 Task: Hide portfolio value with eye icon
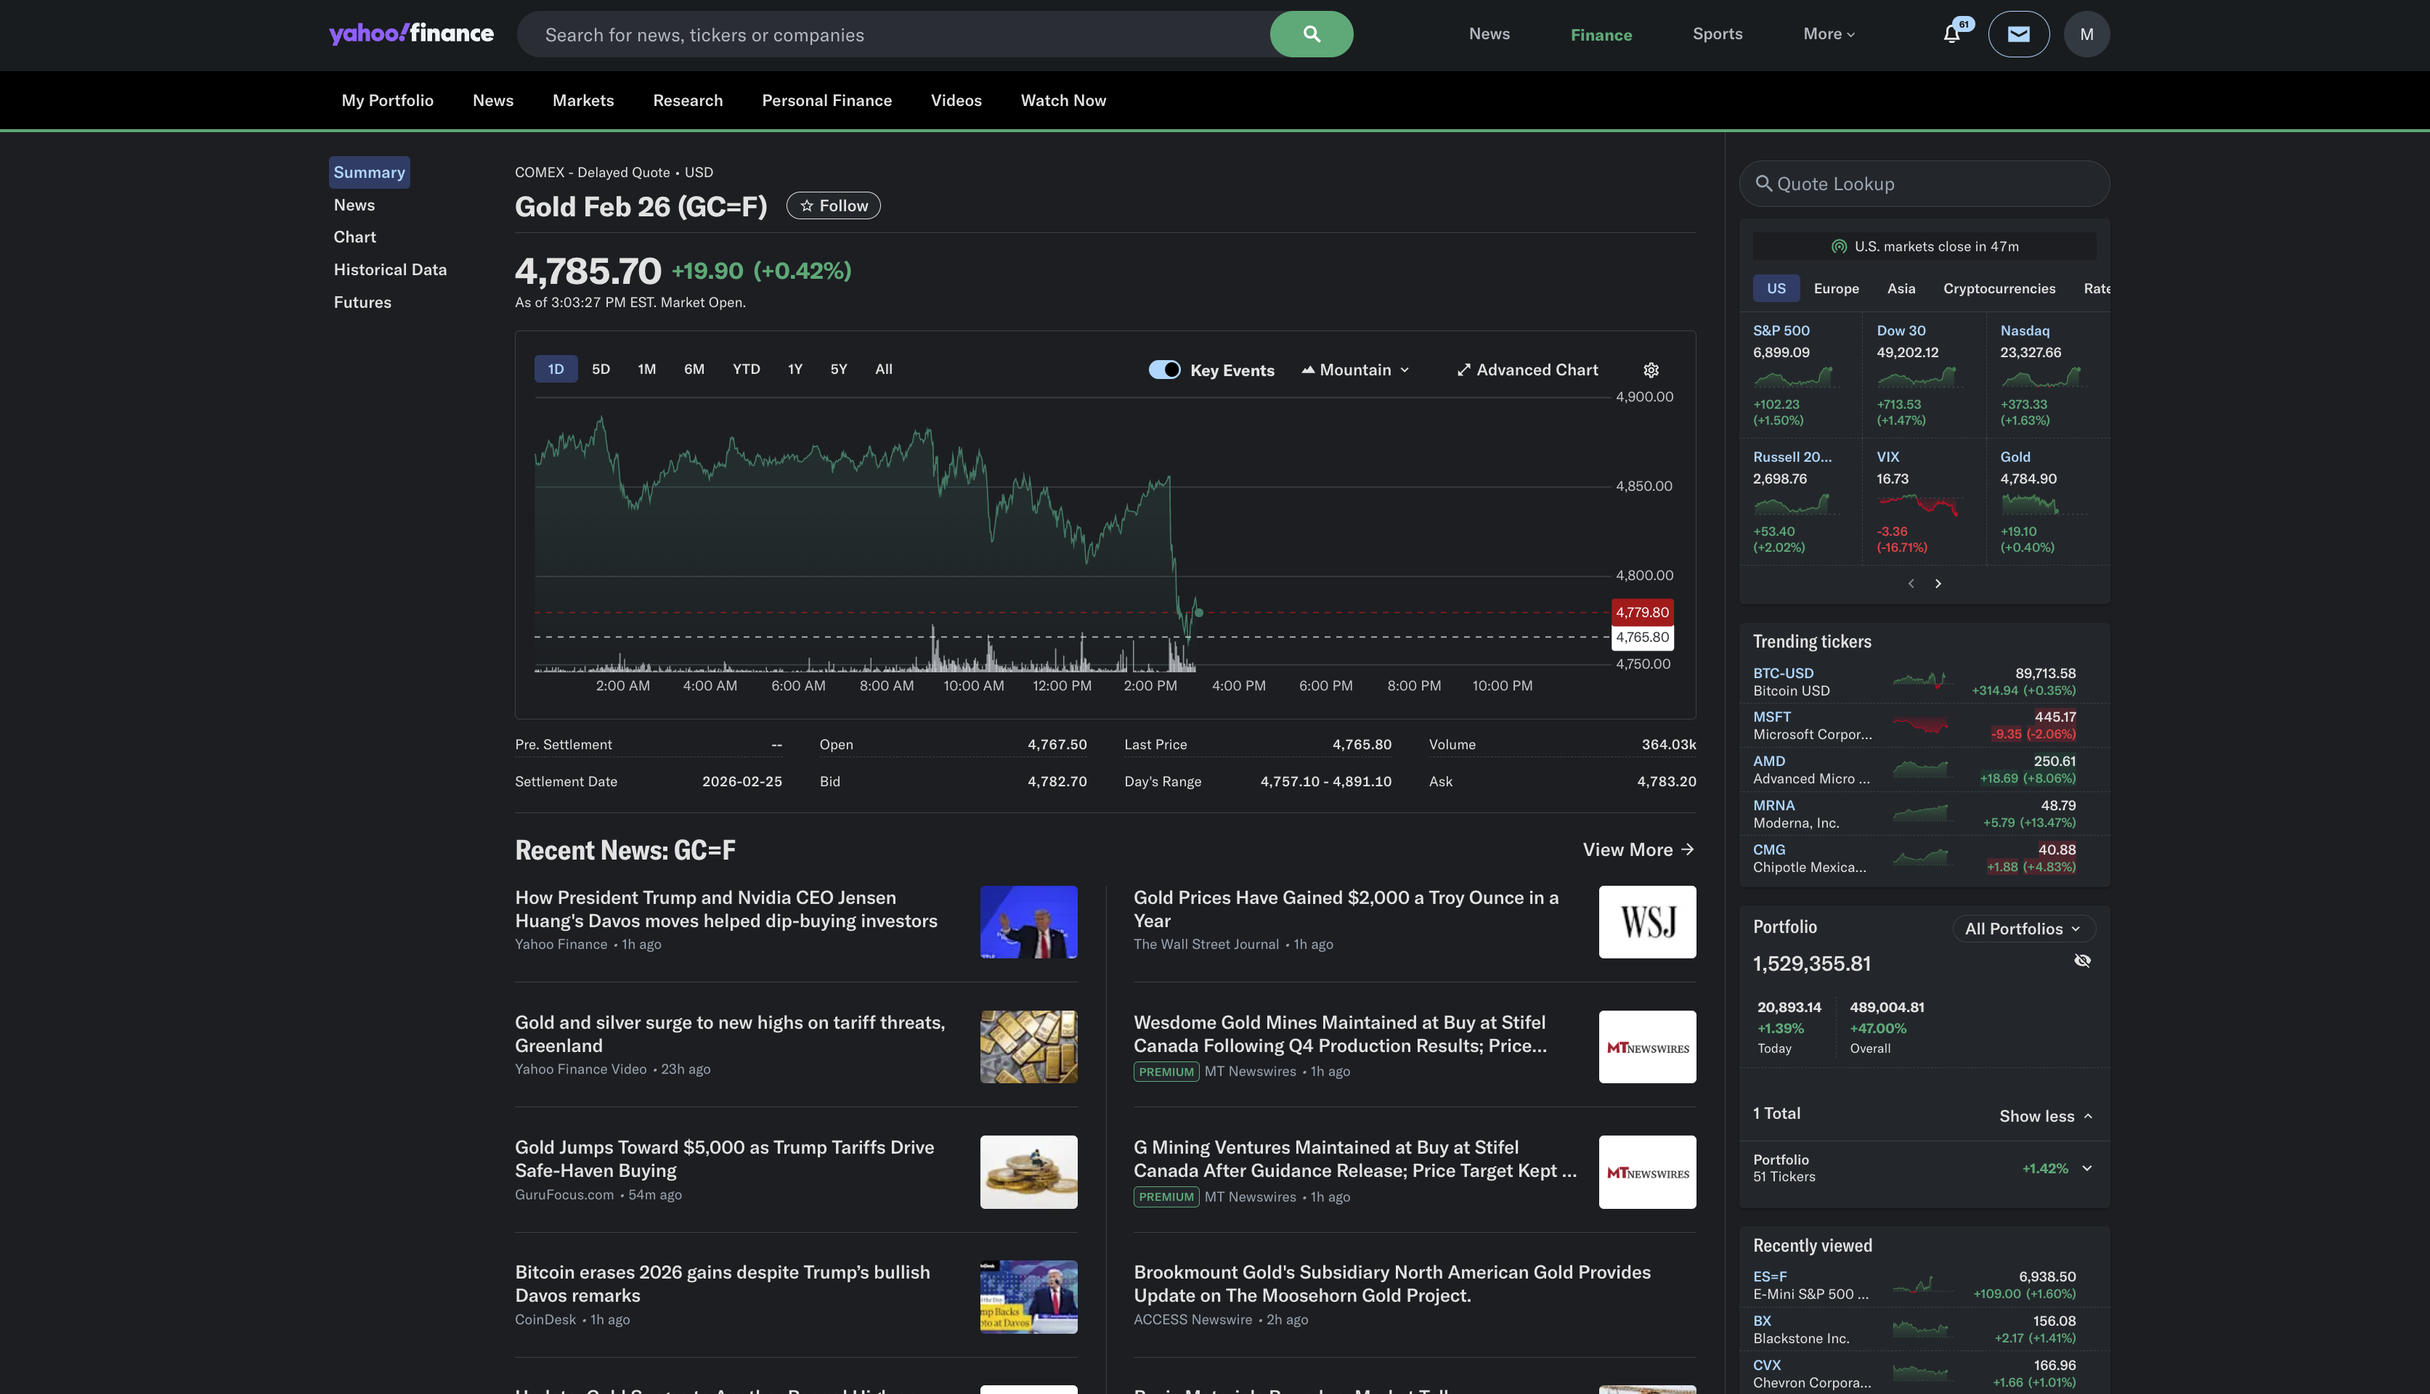(x=2081, y=961)
